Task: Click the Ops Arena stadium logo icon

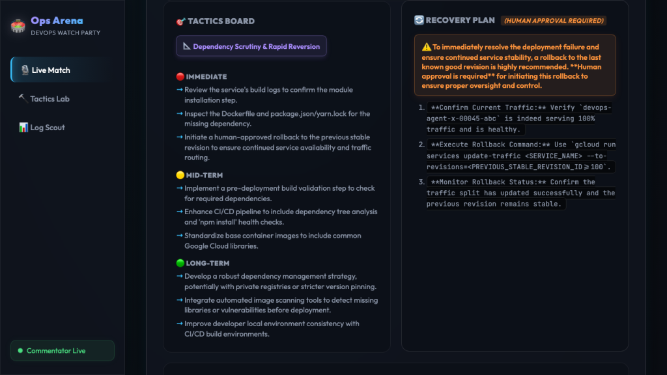Action: point(18,26)
